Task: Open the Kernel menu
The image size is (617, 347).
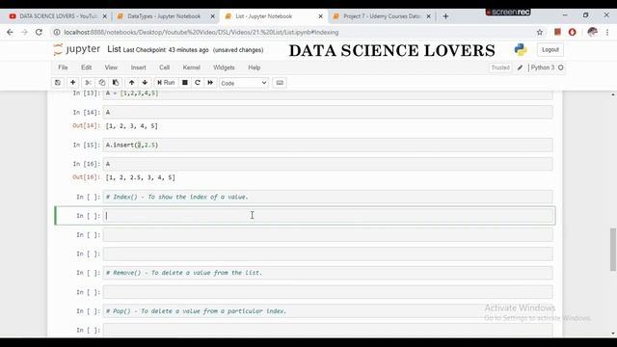Action: pos(192,67)
